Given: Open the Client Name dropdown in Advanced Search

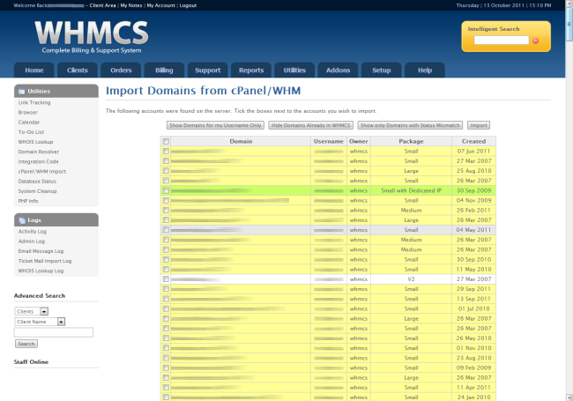Looking at the screenshot, I should click(40, 322).
